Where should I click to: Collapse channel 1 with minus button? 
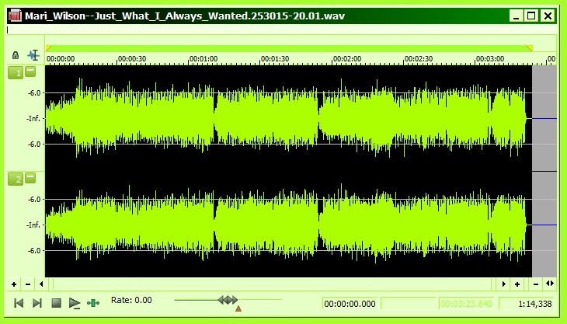30,71
